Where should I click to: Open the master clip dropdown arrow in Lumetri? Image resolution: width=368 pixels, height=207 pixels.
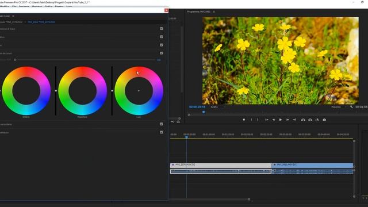click(x=25, y=22)
